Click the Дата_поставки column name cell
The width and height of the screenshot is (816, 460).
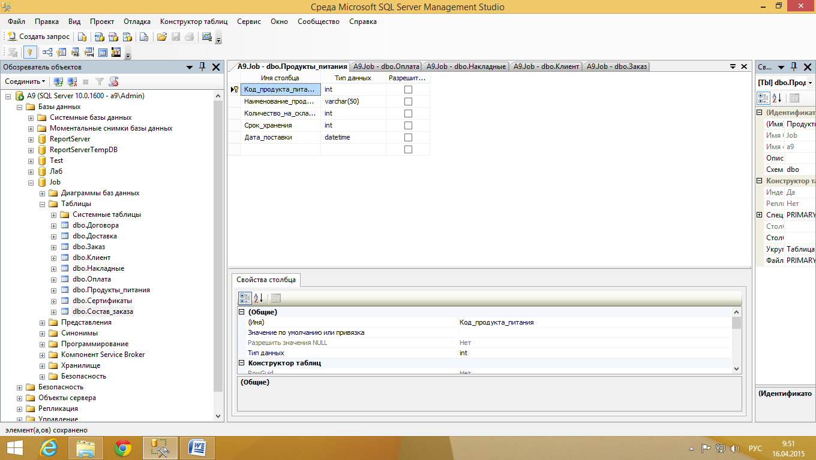point(280,137)
